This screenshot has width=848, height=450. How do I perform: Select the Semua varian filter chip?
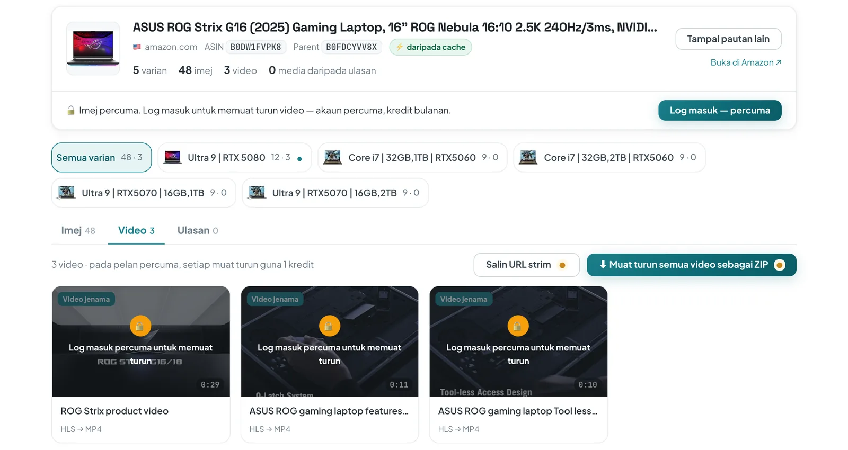point(102,157)
